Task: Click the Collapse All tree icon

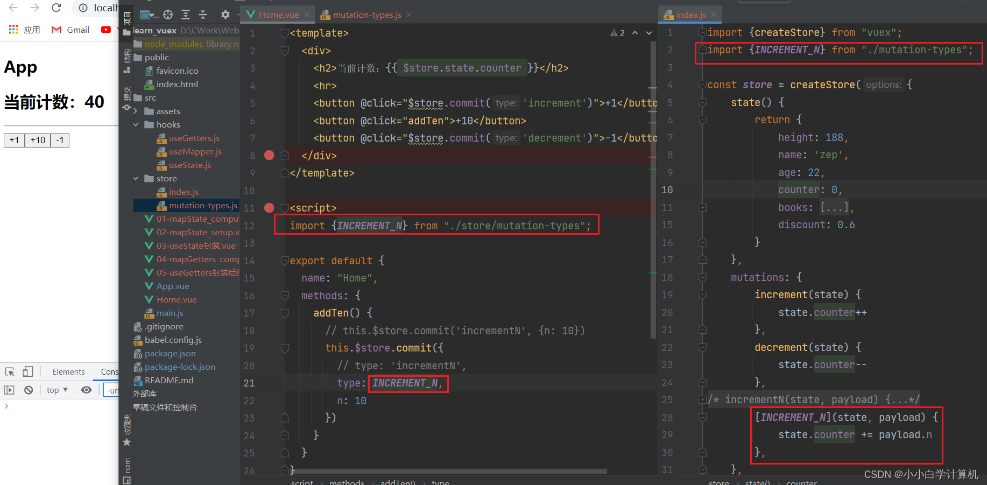Action: [x=203, y=15]
